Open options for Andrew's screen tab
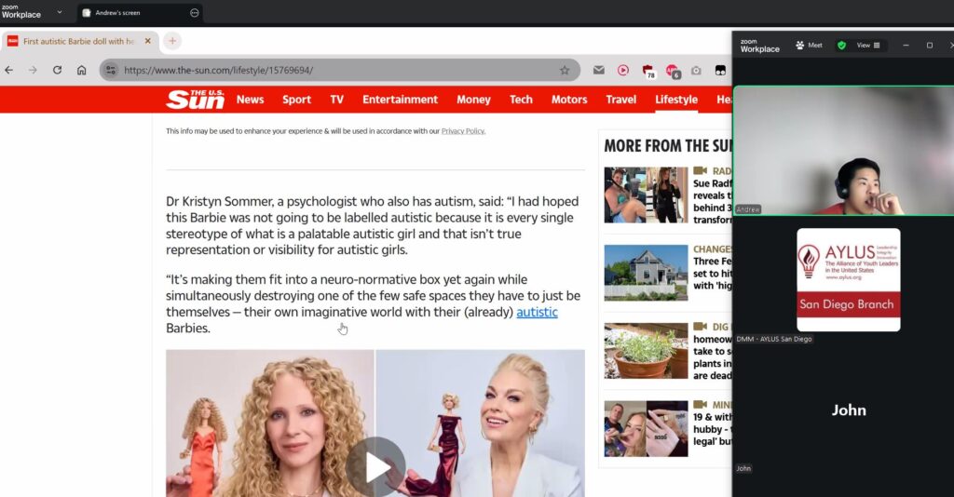 point(194,13)
